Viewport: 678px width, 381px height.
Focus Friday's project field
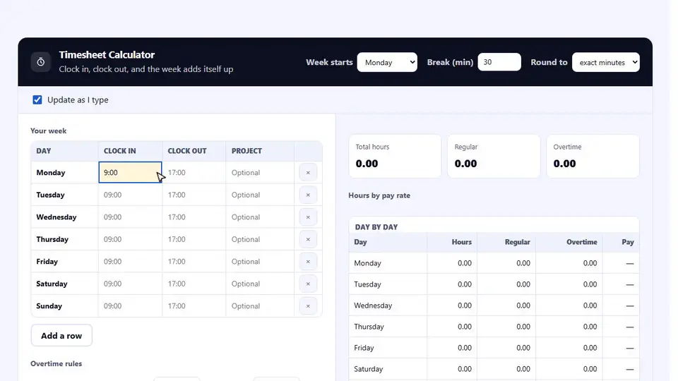coord(260,261)
